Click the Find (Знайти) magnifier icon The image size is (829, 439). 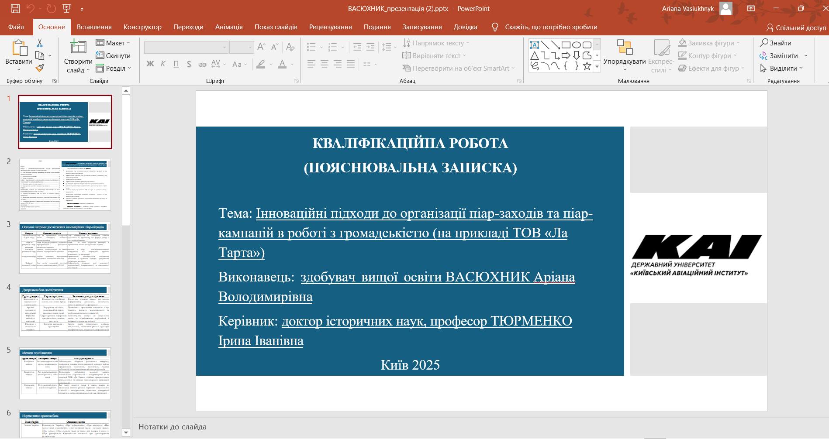(764, 43)
